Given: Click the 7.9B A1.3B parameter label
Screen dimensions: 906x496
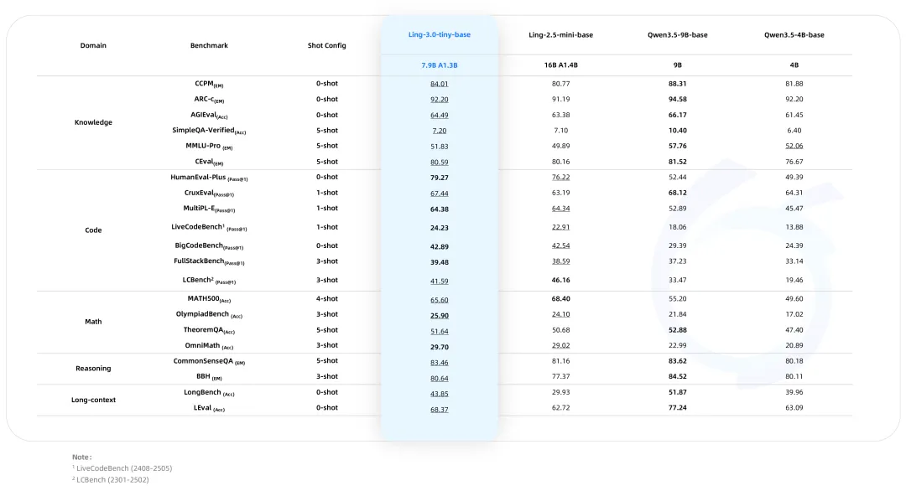Looking at the screenshot, I should [x=439, y=65].
